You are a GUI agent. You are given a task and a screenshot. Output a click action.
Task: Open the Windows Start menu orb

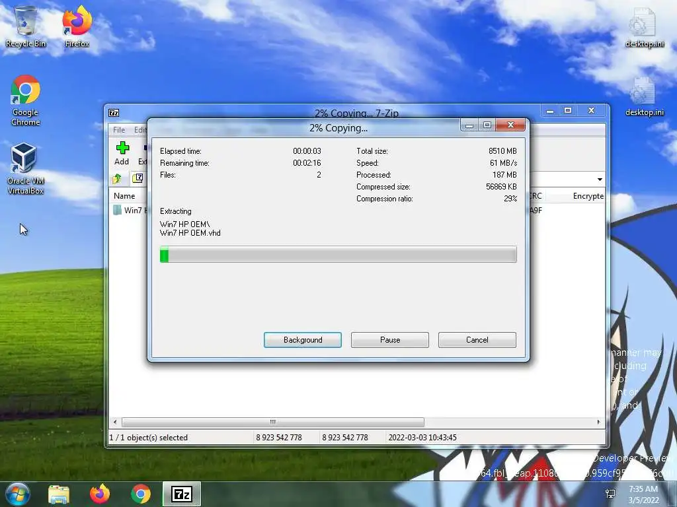coord(18,494)
